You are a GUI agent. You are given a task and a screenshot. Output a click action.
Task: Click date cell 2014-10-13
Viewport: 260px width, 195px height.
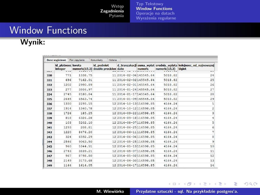pos(127,104)
